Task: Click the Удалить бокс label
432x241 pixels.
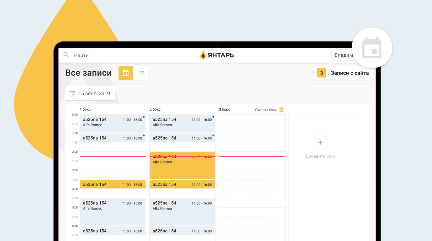Action: tap(265, 110)
